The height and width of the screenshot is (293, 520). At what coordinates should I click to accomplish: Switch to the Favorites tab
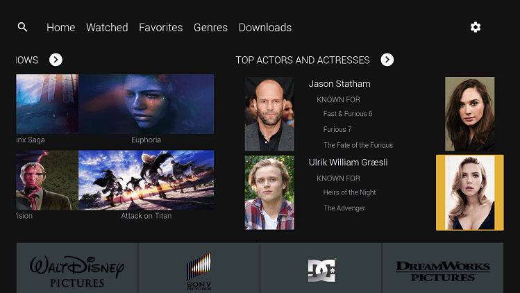click(160, 27)
